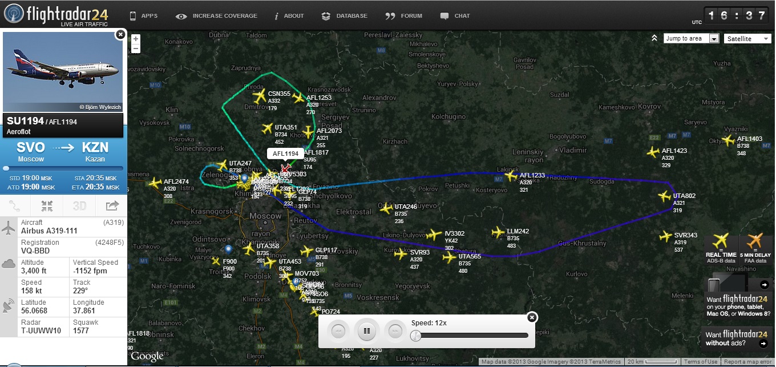Zoom in on the map

tap(136, 39)
